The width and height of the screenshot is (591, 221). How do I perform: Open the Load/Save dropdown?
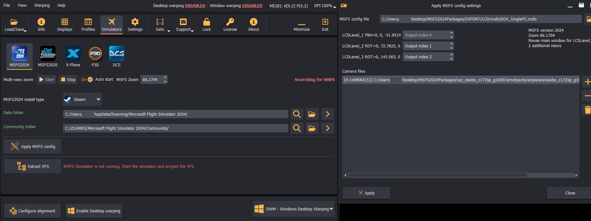pyautogui.click(x=15, y=25)
